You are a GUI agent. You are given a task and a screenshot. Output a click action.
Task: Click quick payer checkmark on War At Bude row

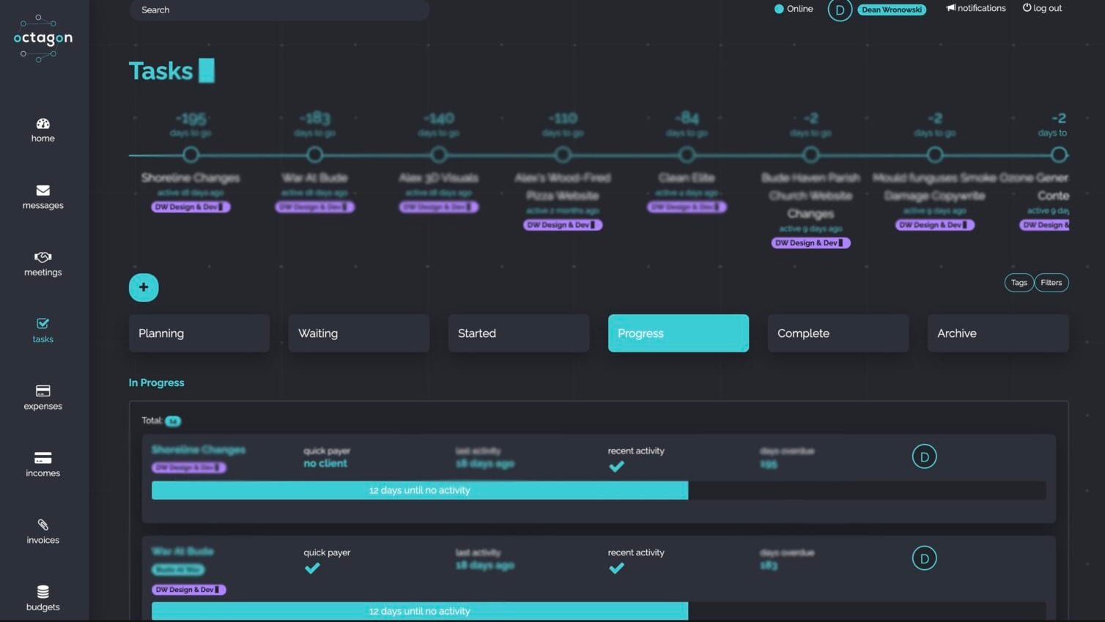point(312,568)
